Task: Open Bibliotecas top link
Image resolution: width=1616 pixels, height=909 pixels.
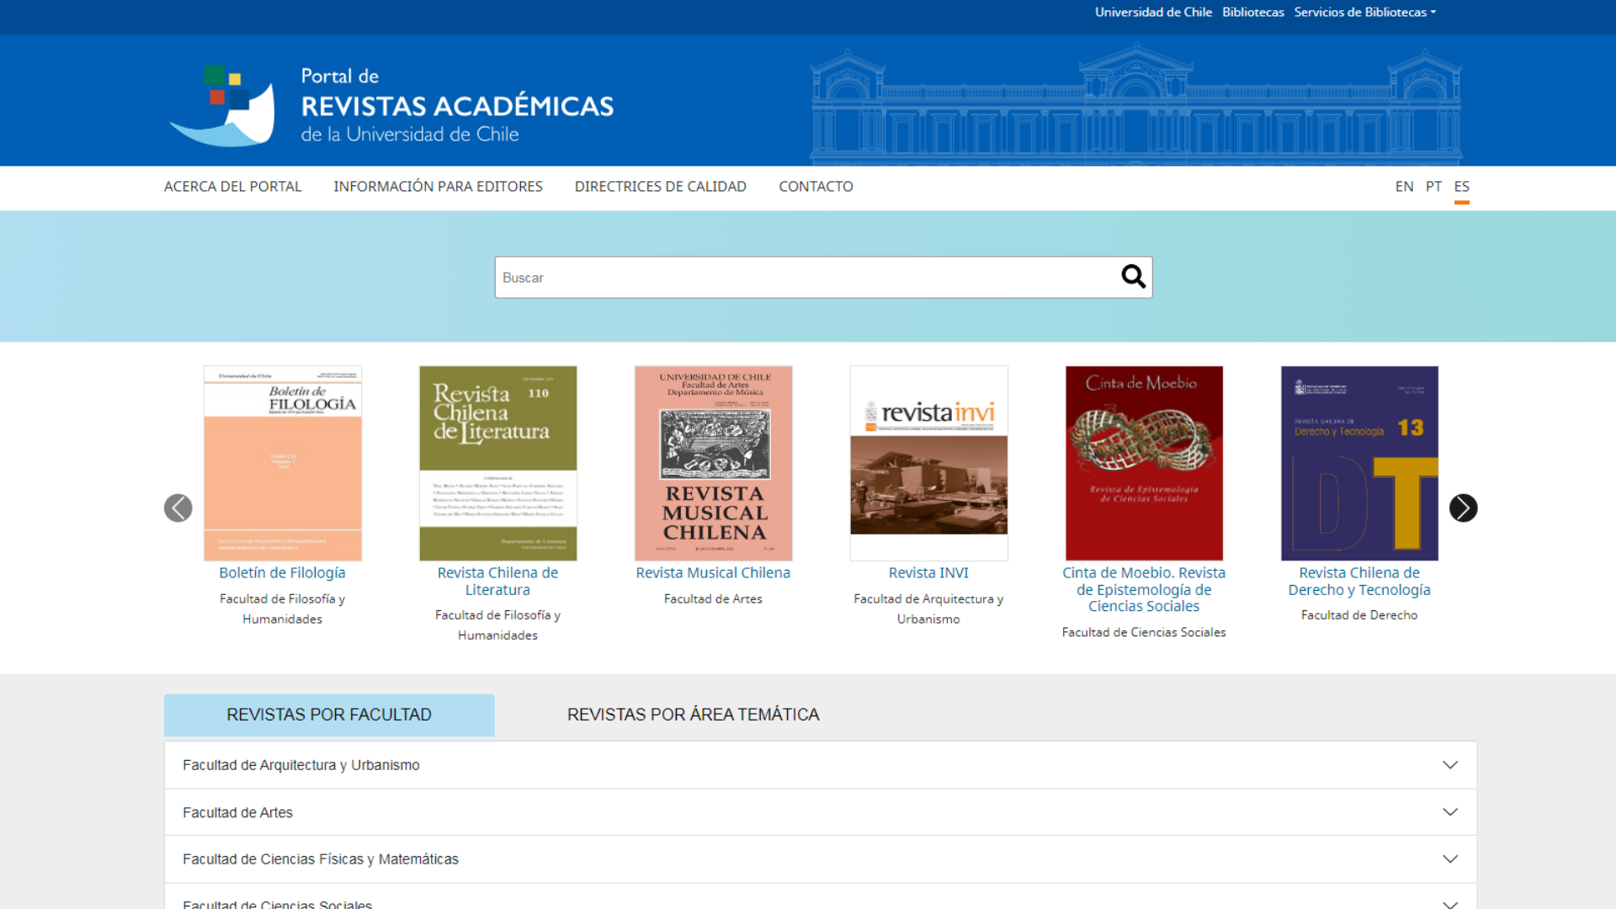Action: tap(1252, 12)
